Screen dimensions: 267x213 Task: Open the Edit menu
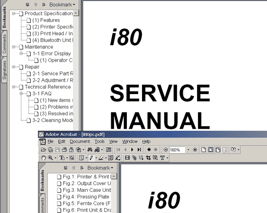click(x=62, y=142)
